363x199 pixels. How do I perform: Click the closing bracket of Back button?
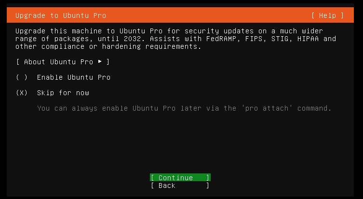208,185
